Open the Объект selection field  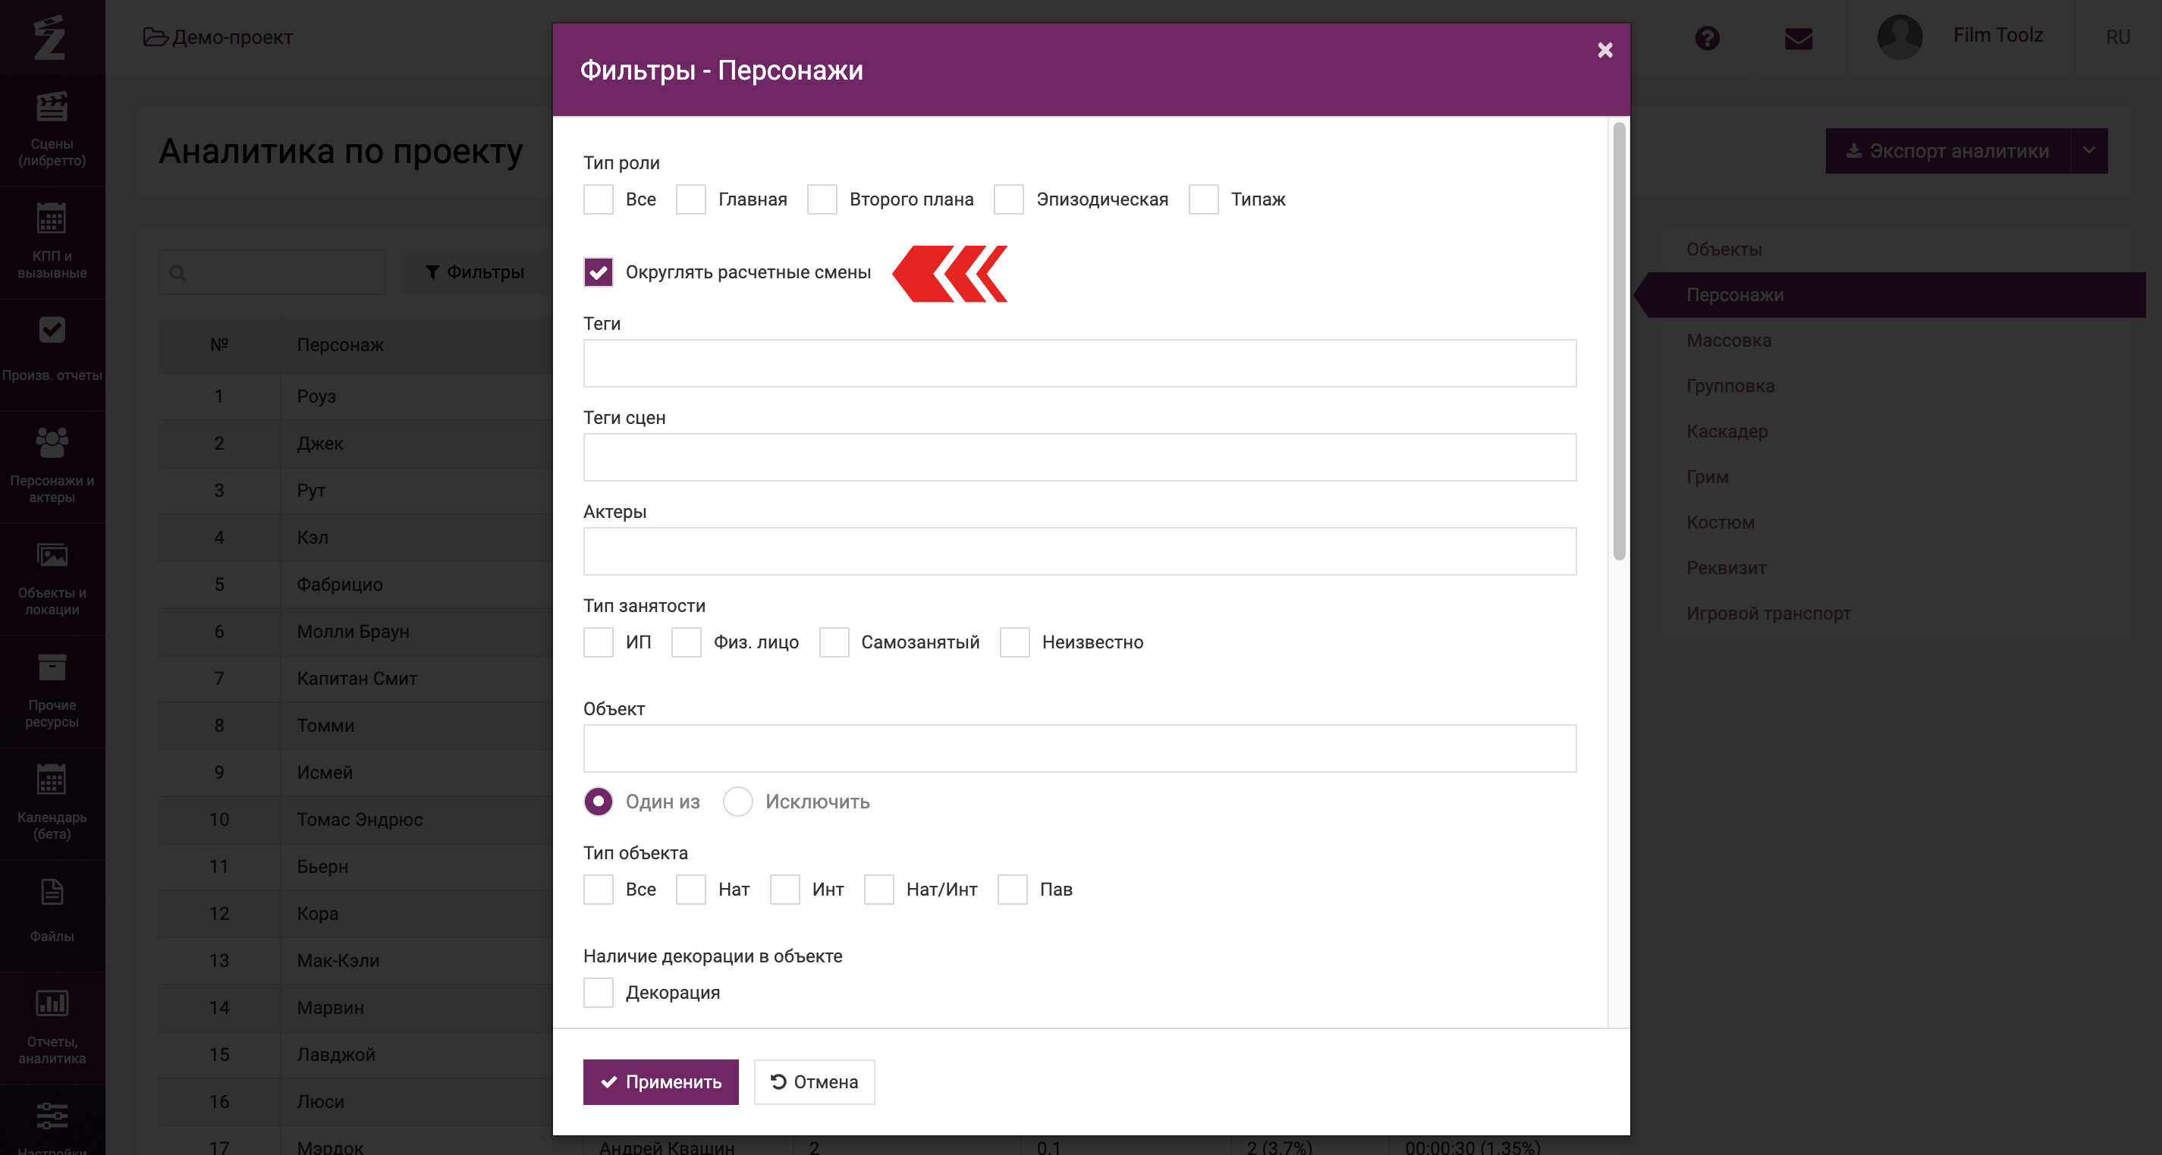(x=1079, y=749)
